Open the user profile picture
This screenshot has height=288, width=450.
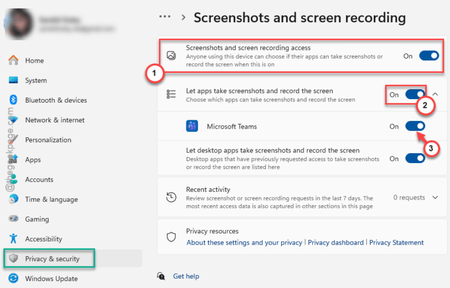(x=18, y=23)
